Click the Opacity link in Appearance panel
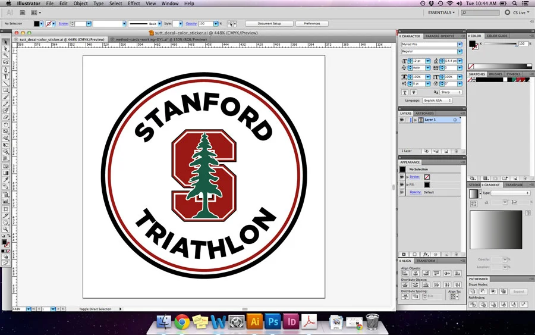Image resolution: width=535 pixels, height=335 pixels. point(415,192)
